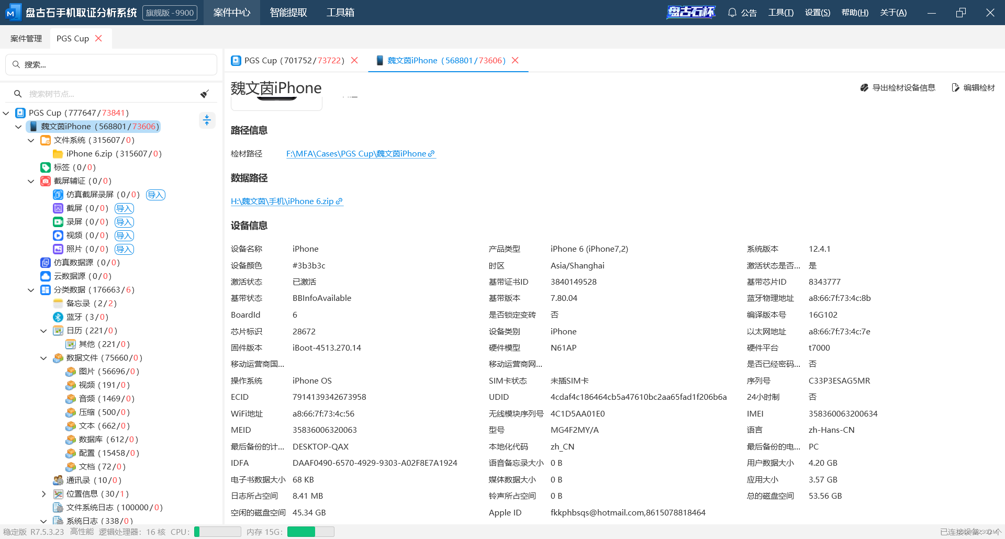This screenshot has height=539, width=1005.
Task: Click the 云数据源 cloud icon
Action: click(46, 276)
